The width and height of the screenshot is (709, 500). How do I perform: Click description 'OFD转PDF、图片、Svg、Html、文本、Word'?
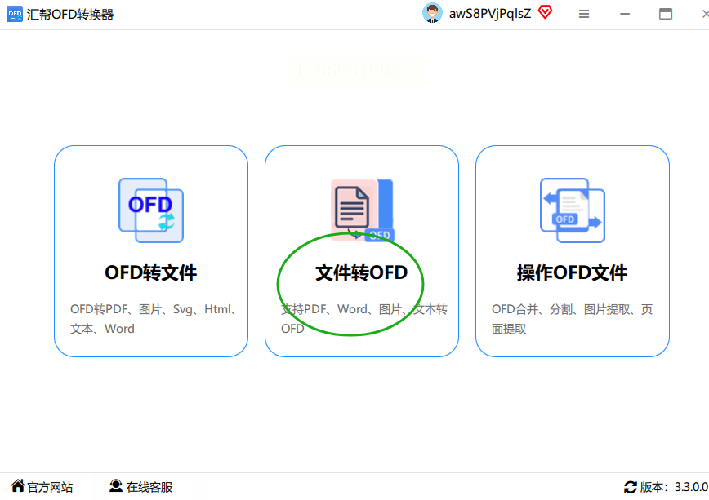tap(154, 319)
